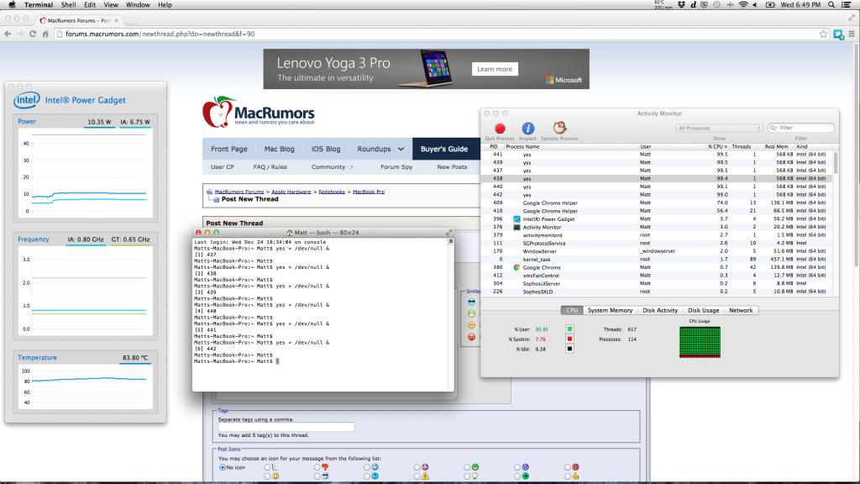Open the Dropbox menu bar icon

coord(682,5)
